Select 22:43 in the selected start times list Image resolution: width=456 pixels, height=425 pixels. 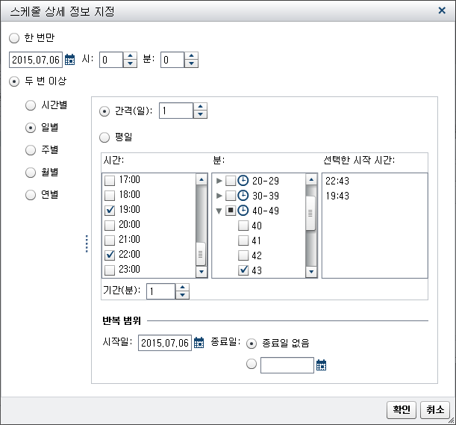[x=337, y=181]
